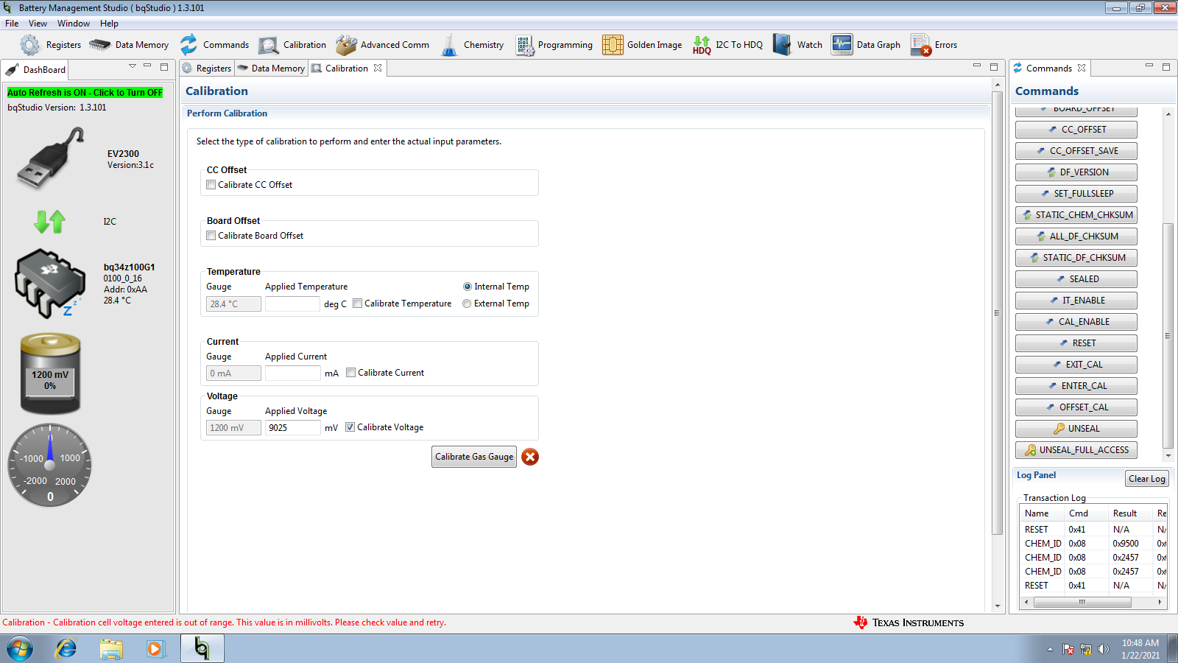The image size is (1178, 663).
Task: Switch to the Registers tab
Action: (207, 69)
